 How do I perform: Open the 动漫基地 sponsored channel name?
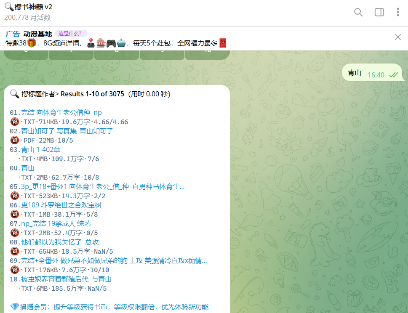(x=38, y=34)
